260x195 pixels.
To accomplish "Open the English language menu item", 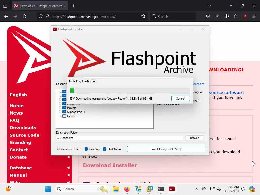I will pyautogui.click(x=18, y=95).
